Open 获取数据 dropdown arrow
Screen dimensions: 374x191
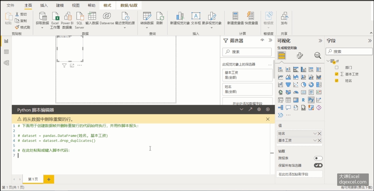coord(42,28)
